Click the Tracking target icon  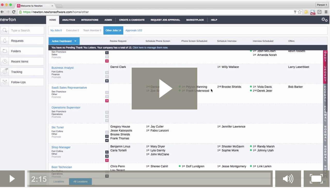5,72
